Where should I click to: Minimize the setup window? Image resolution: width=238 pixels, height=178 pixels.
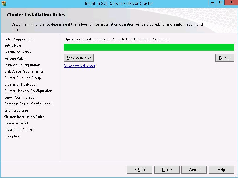213,3
